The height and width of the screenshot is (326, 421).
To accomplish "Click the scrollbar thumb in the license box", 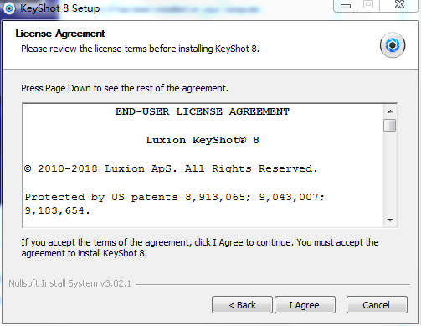I will pos(390,125).
